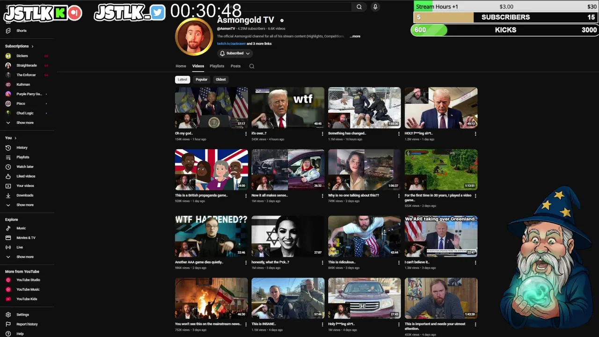
Task: Open Help in sidebar
Action: pyautogui.click(x=20, y=334)
